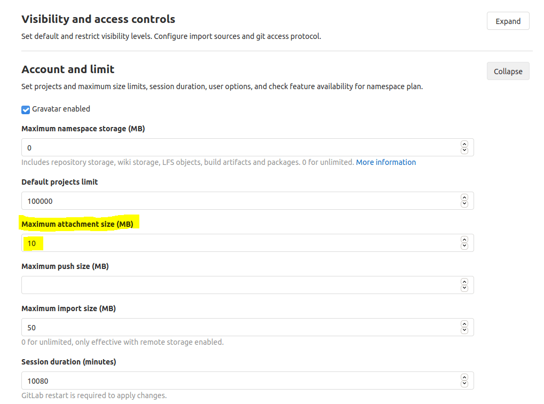Expand the Visibility and access controls section
This screenshot has width=544, height=404.
[508, 21]
